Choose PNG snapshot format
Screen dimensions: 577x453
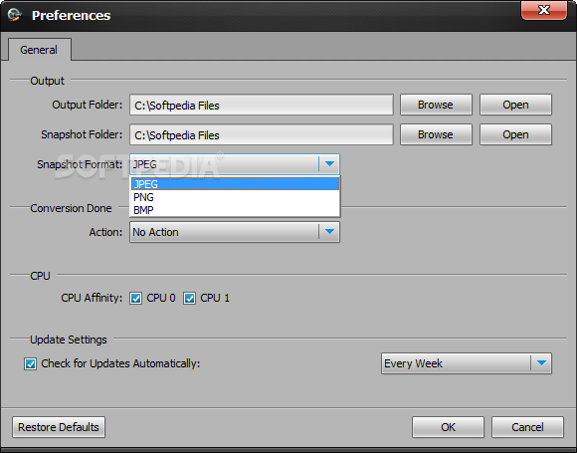[x=235, y=197]
